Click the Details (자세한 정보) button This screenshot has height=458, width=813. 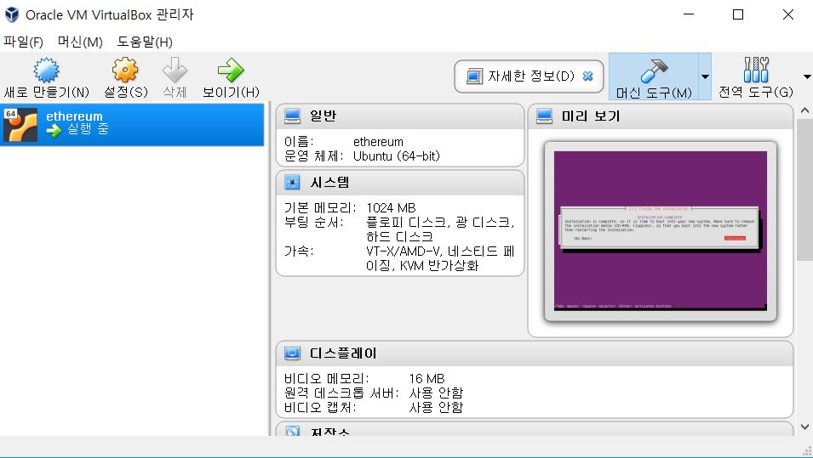tap(529, 76)
